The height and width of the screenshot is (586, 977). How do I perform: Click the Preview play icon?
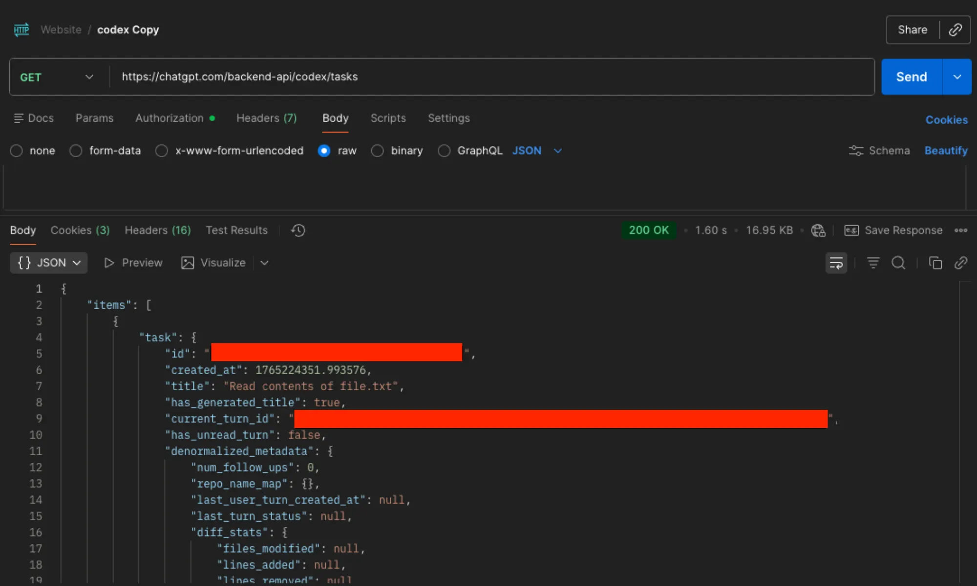109,263
